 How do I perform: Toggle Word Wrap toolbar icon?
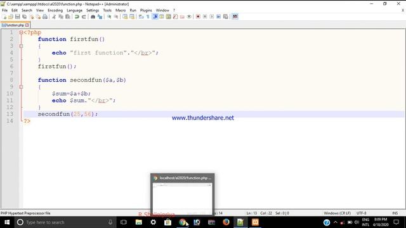point(141,16)
